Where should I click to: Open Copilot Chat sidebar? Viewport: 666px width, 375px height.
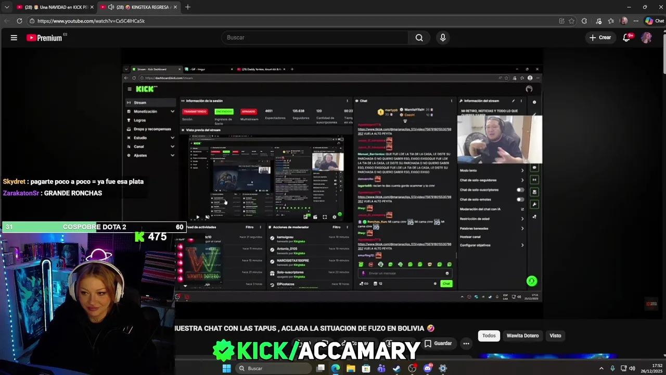(x=655, y=21)
